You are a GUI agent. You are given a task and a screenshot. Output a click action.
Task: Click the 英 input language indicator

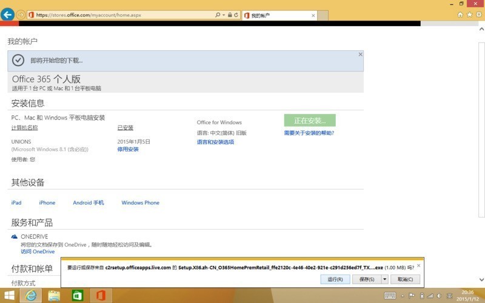[x=450, y=296]
